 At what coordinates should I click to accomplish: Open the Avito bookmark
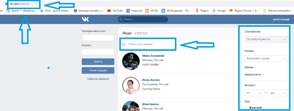coord(21,11)
